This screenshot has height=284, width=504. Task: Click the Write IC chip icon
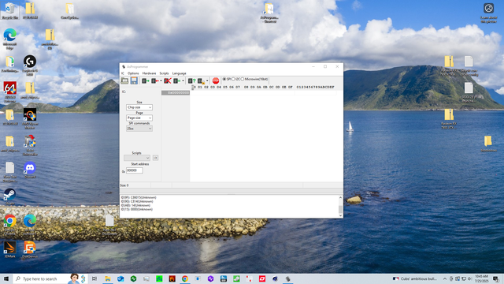tap(154, 80)
